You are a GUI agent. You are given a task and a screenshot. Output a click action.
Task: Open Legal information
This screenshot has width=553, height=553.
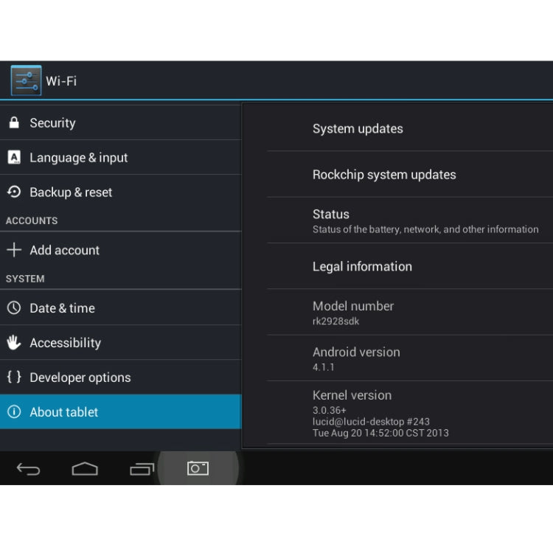coord(409,266)
